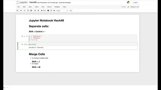The width and height of the screenshot is (161, 90).
Task: Move the selected cell up
Action: coord(35,10)
